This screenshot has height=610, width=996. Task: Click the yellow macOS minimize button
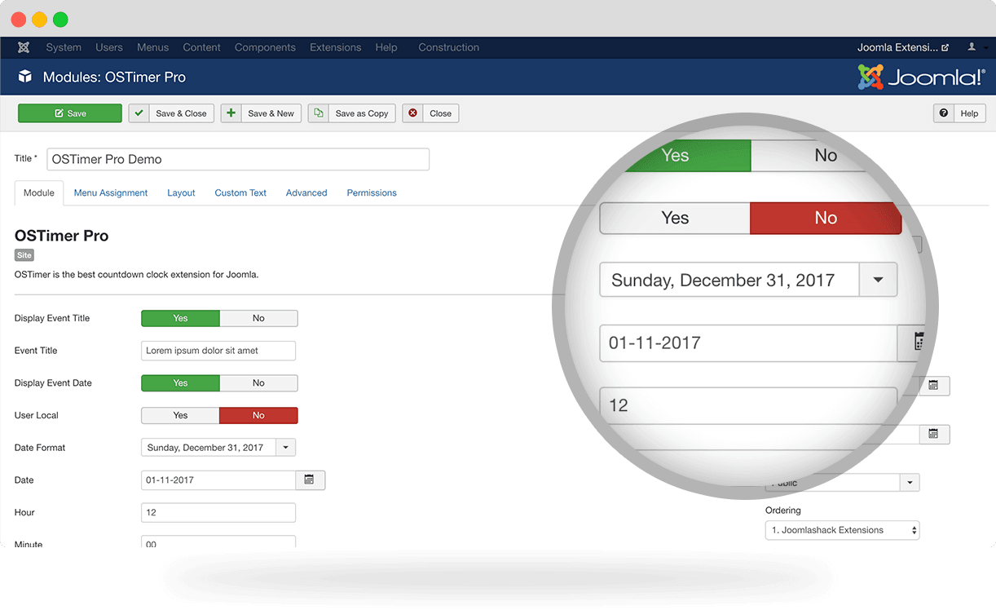(x=39, y=20)
